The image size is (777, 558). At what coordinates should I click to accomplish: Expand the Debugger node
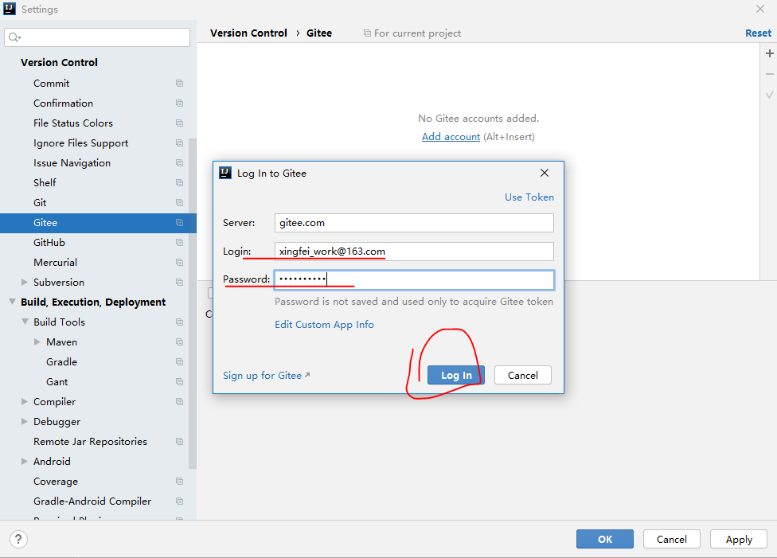coord(24,422)
